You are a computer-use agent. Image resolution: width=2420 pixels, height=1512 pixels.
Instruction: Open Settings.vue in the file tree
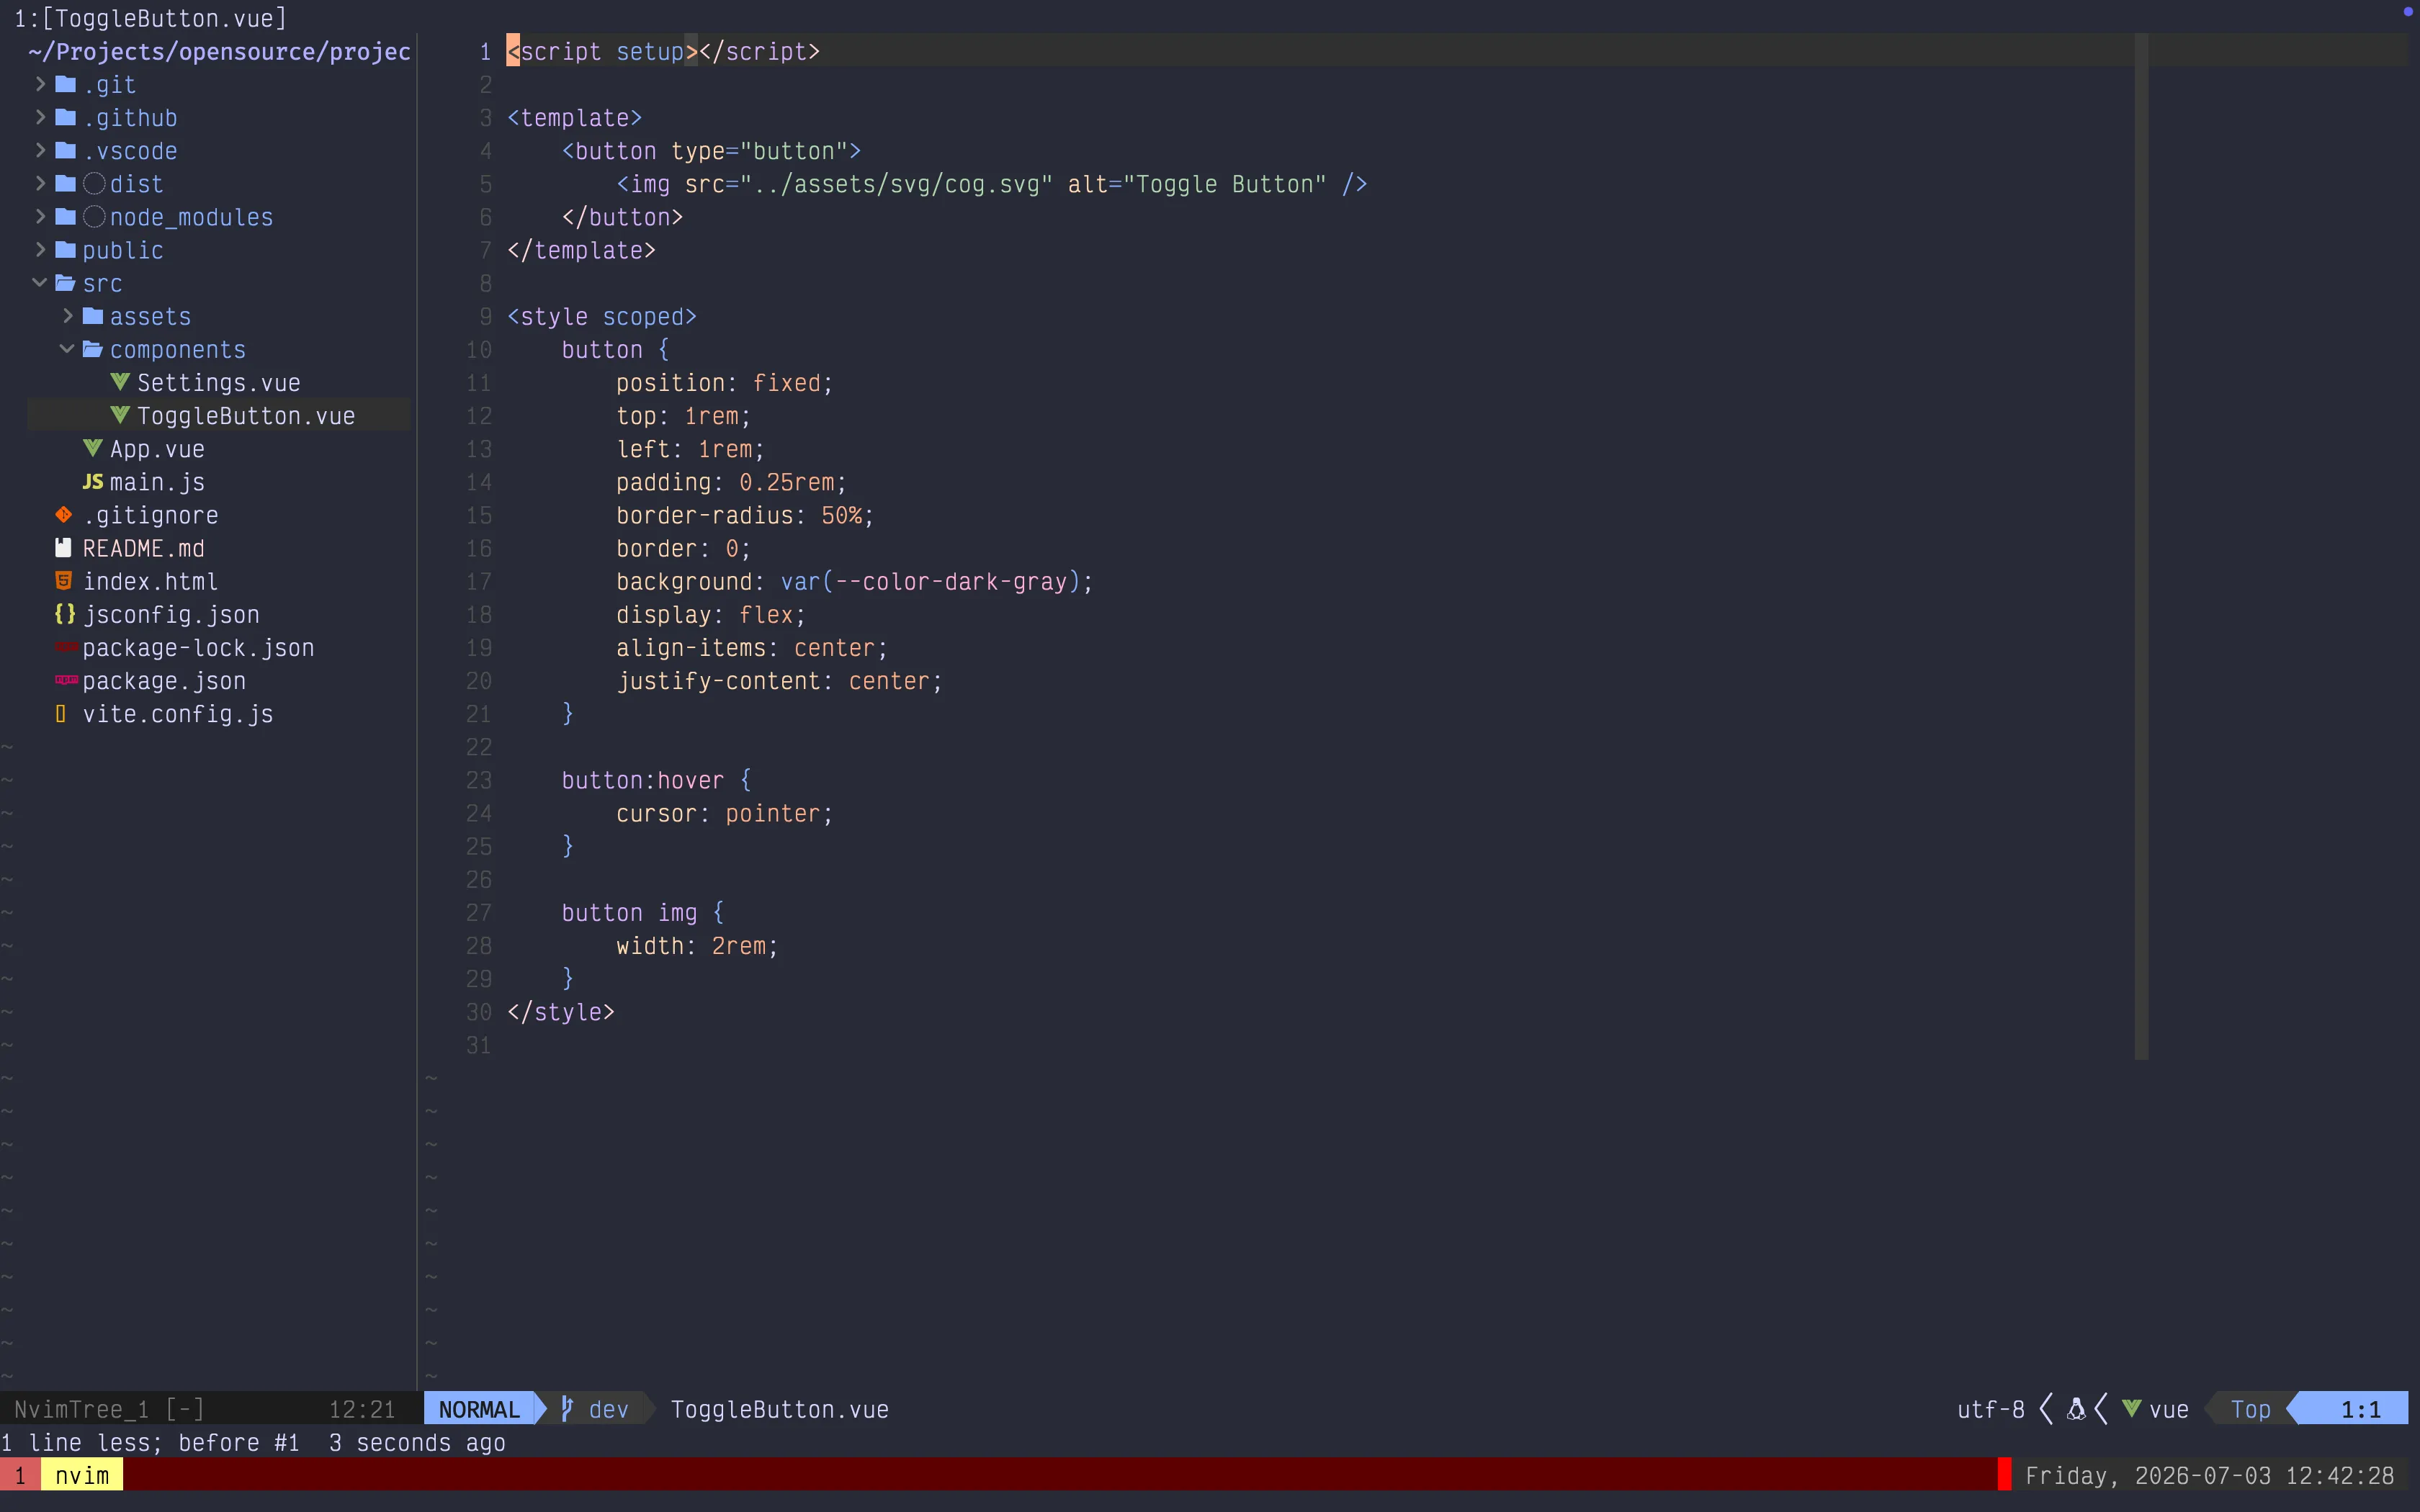[x=219, y=383]
